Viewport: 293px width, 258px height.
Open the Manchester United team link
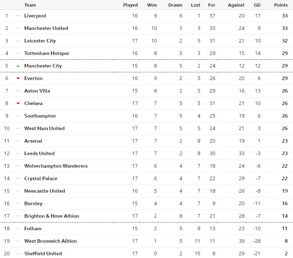pos(46,28)
